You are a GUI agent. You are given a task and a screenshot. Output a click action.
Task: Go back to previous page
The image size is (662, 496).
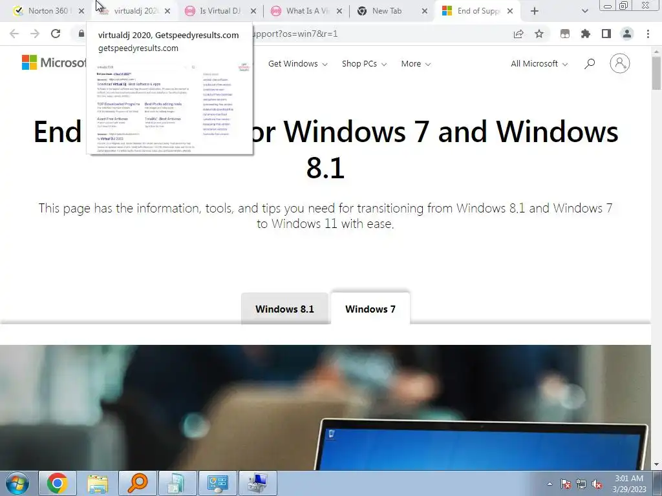click(x=14, y=34)
